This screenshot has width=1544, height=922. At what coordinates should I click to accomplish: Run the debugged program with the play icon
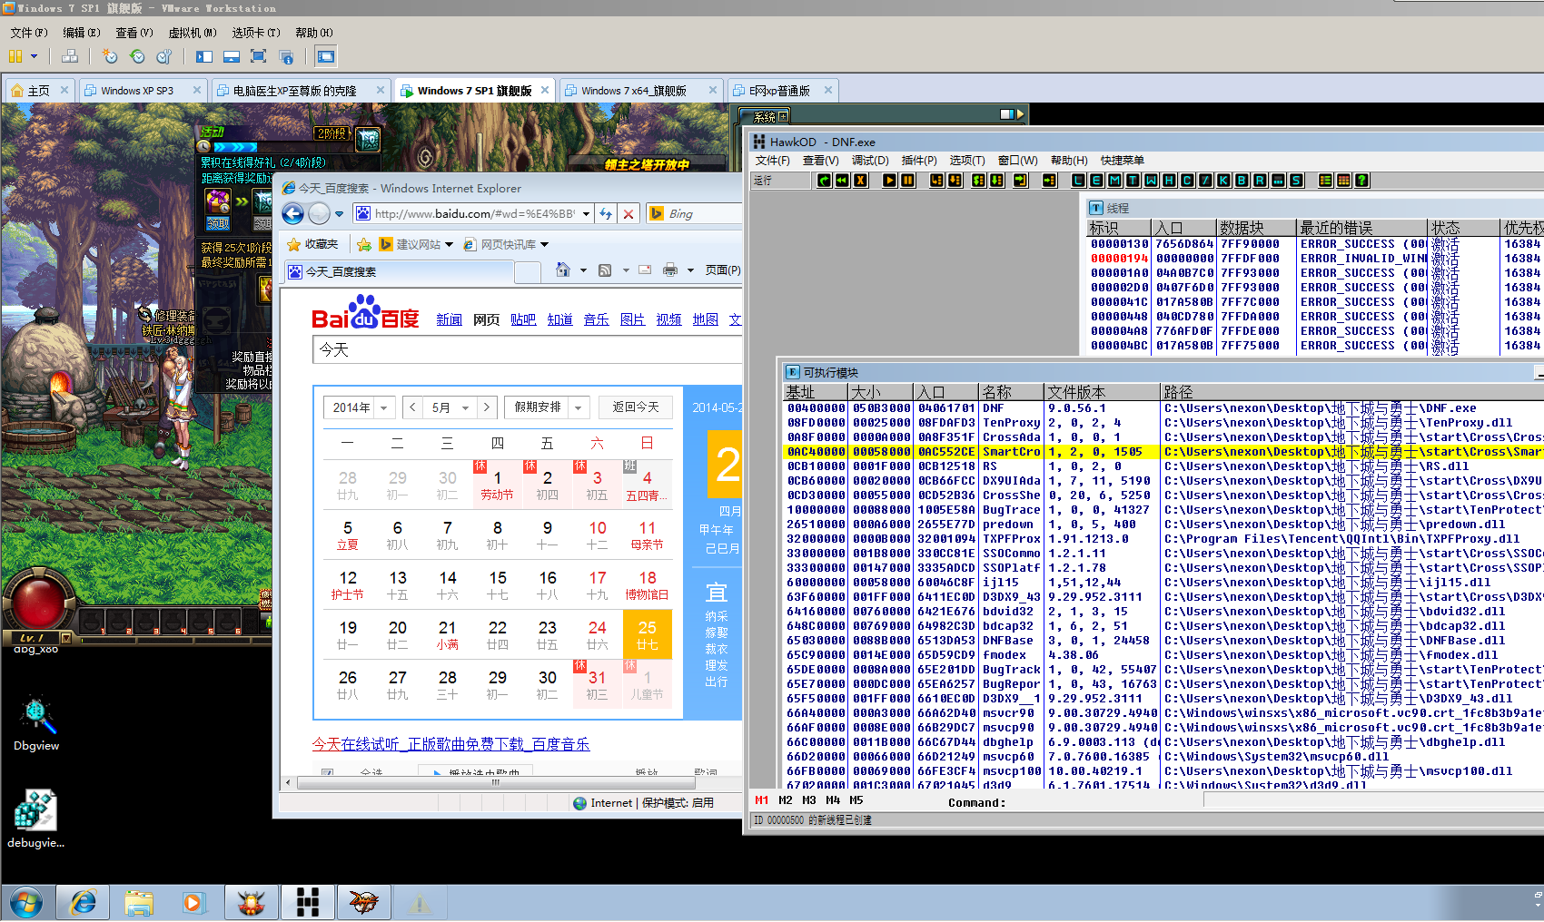click(x=889, y=181)
